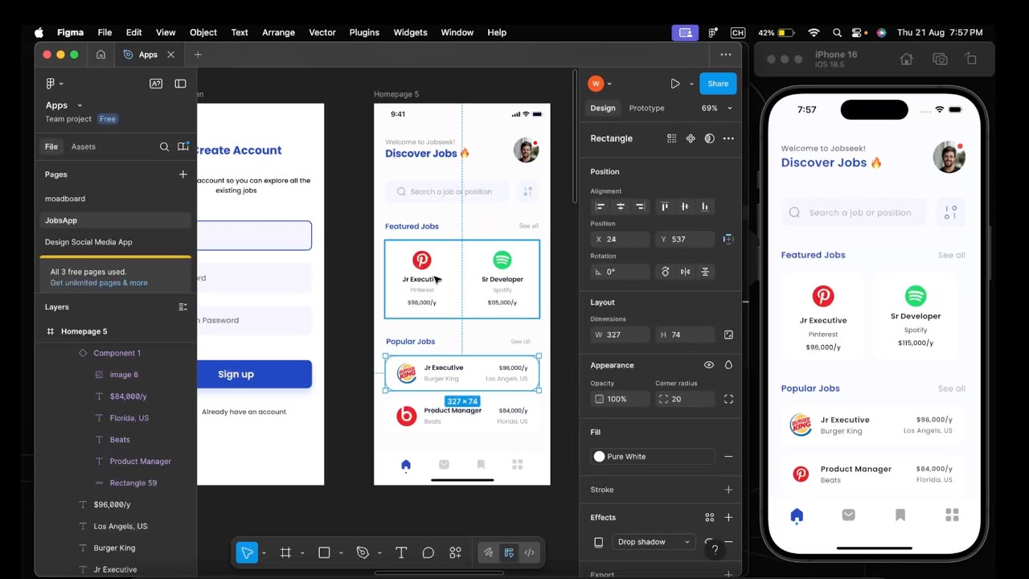Select the Pen tool
Viewport: 1029px width, 579px height.
tap(363, 552)
